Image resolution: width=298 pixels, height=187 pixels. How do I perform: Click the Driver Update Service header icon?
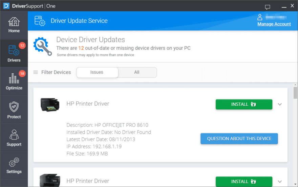(x=40, y=21)
